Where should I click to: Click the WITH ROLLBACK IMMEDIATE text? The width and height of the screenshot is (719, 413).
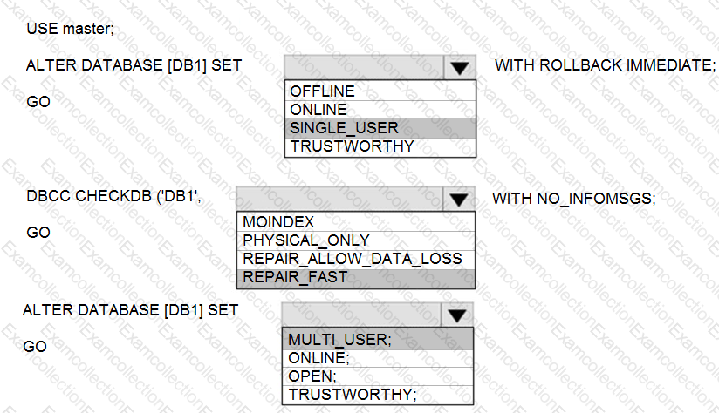(x=605, y=65)
